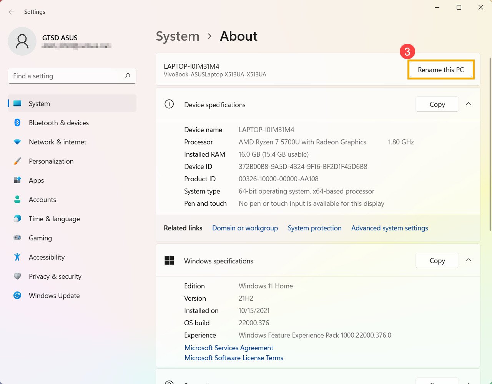Open the Microsoft Services Agreement link
The image size is (492, 384).
[229, 348]
